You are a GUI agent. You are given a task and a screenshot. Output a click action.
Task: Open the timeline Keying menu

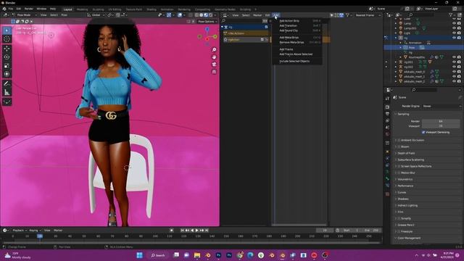[x=34, y=231]
